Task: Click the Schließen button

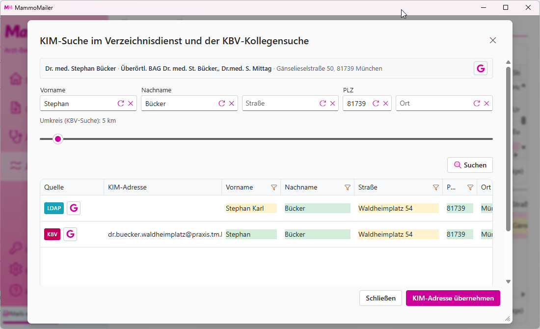Action: click(x=380, y=298)
